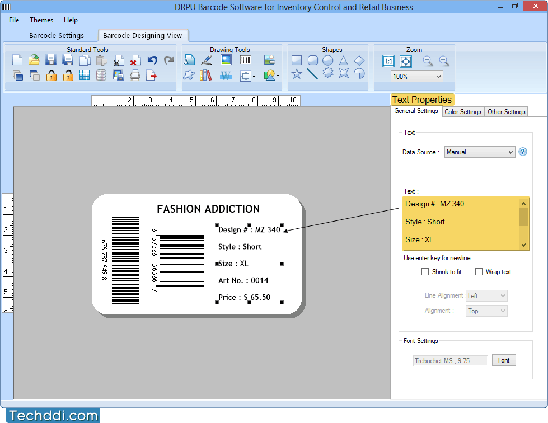Image resolution: width=548 pixels, height=423 pixels.
Task: Redo the action with the gray arrow
Action: coord(169,60)
